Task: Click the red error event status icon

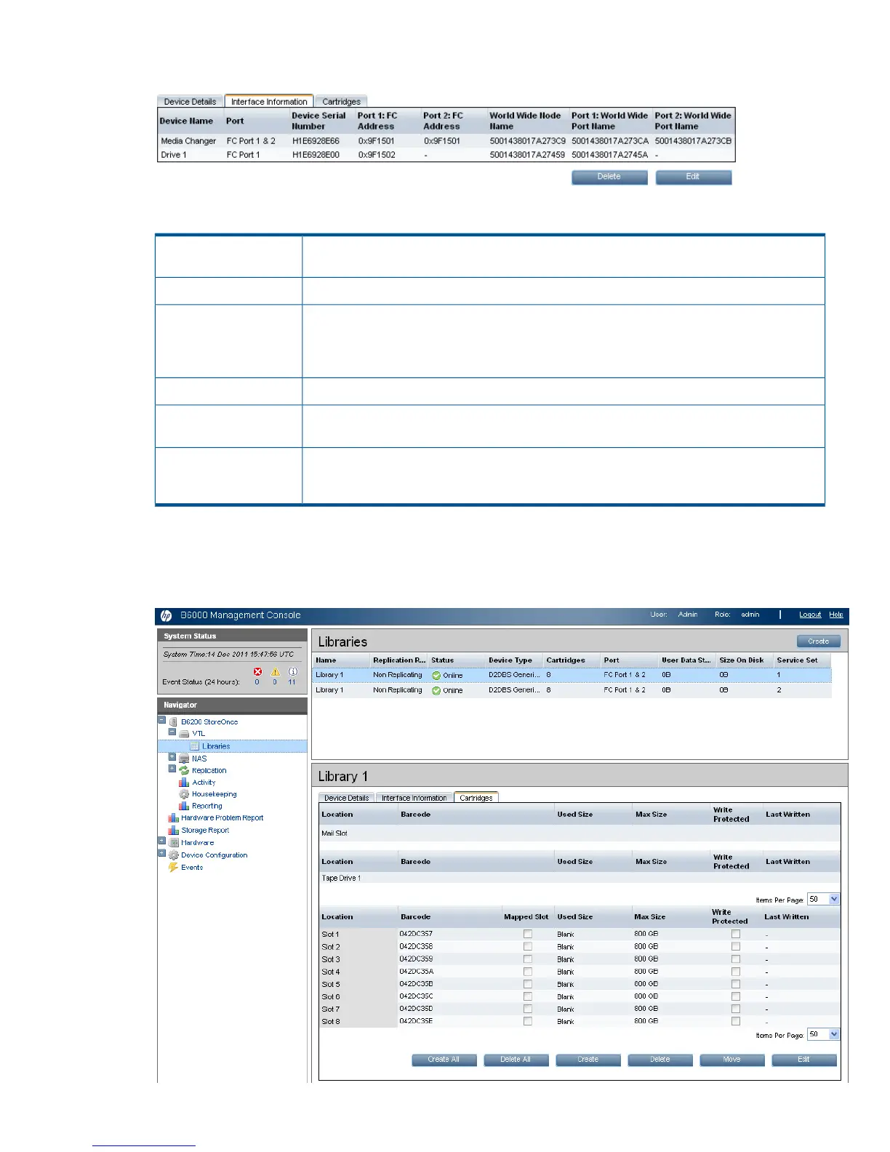Action: (257, 671)
